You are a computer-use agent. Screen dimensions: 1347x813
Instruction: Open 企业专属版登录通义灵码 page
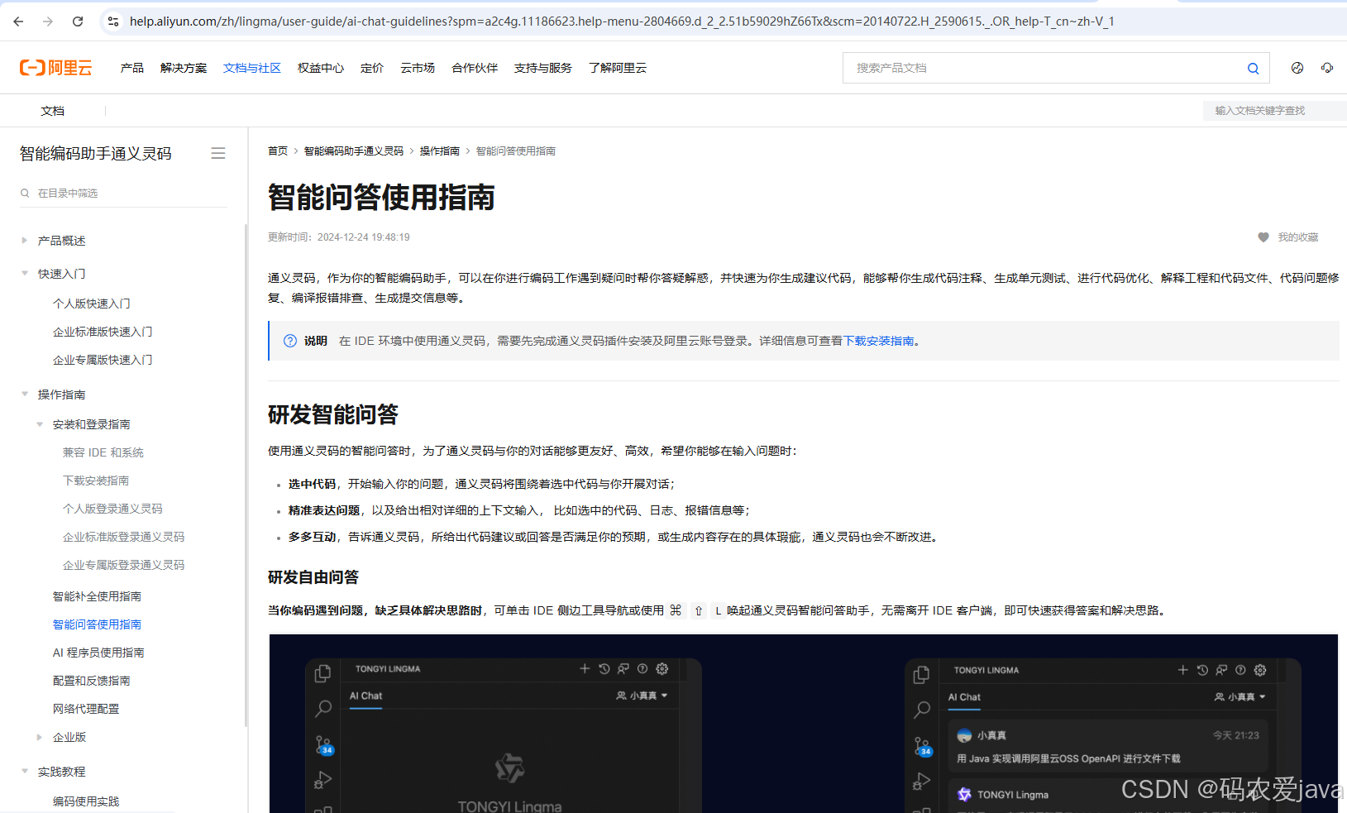pyautogui.click(x=124, y=565)
